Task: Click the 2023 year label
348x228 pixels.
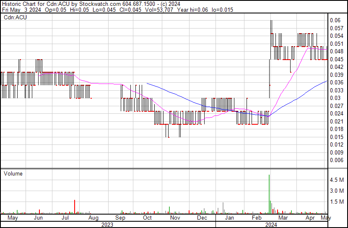Action: (108, 224)
